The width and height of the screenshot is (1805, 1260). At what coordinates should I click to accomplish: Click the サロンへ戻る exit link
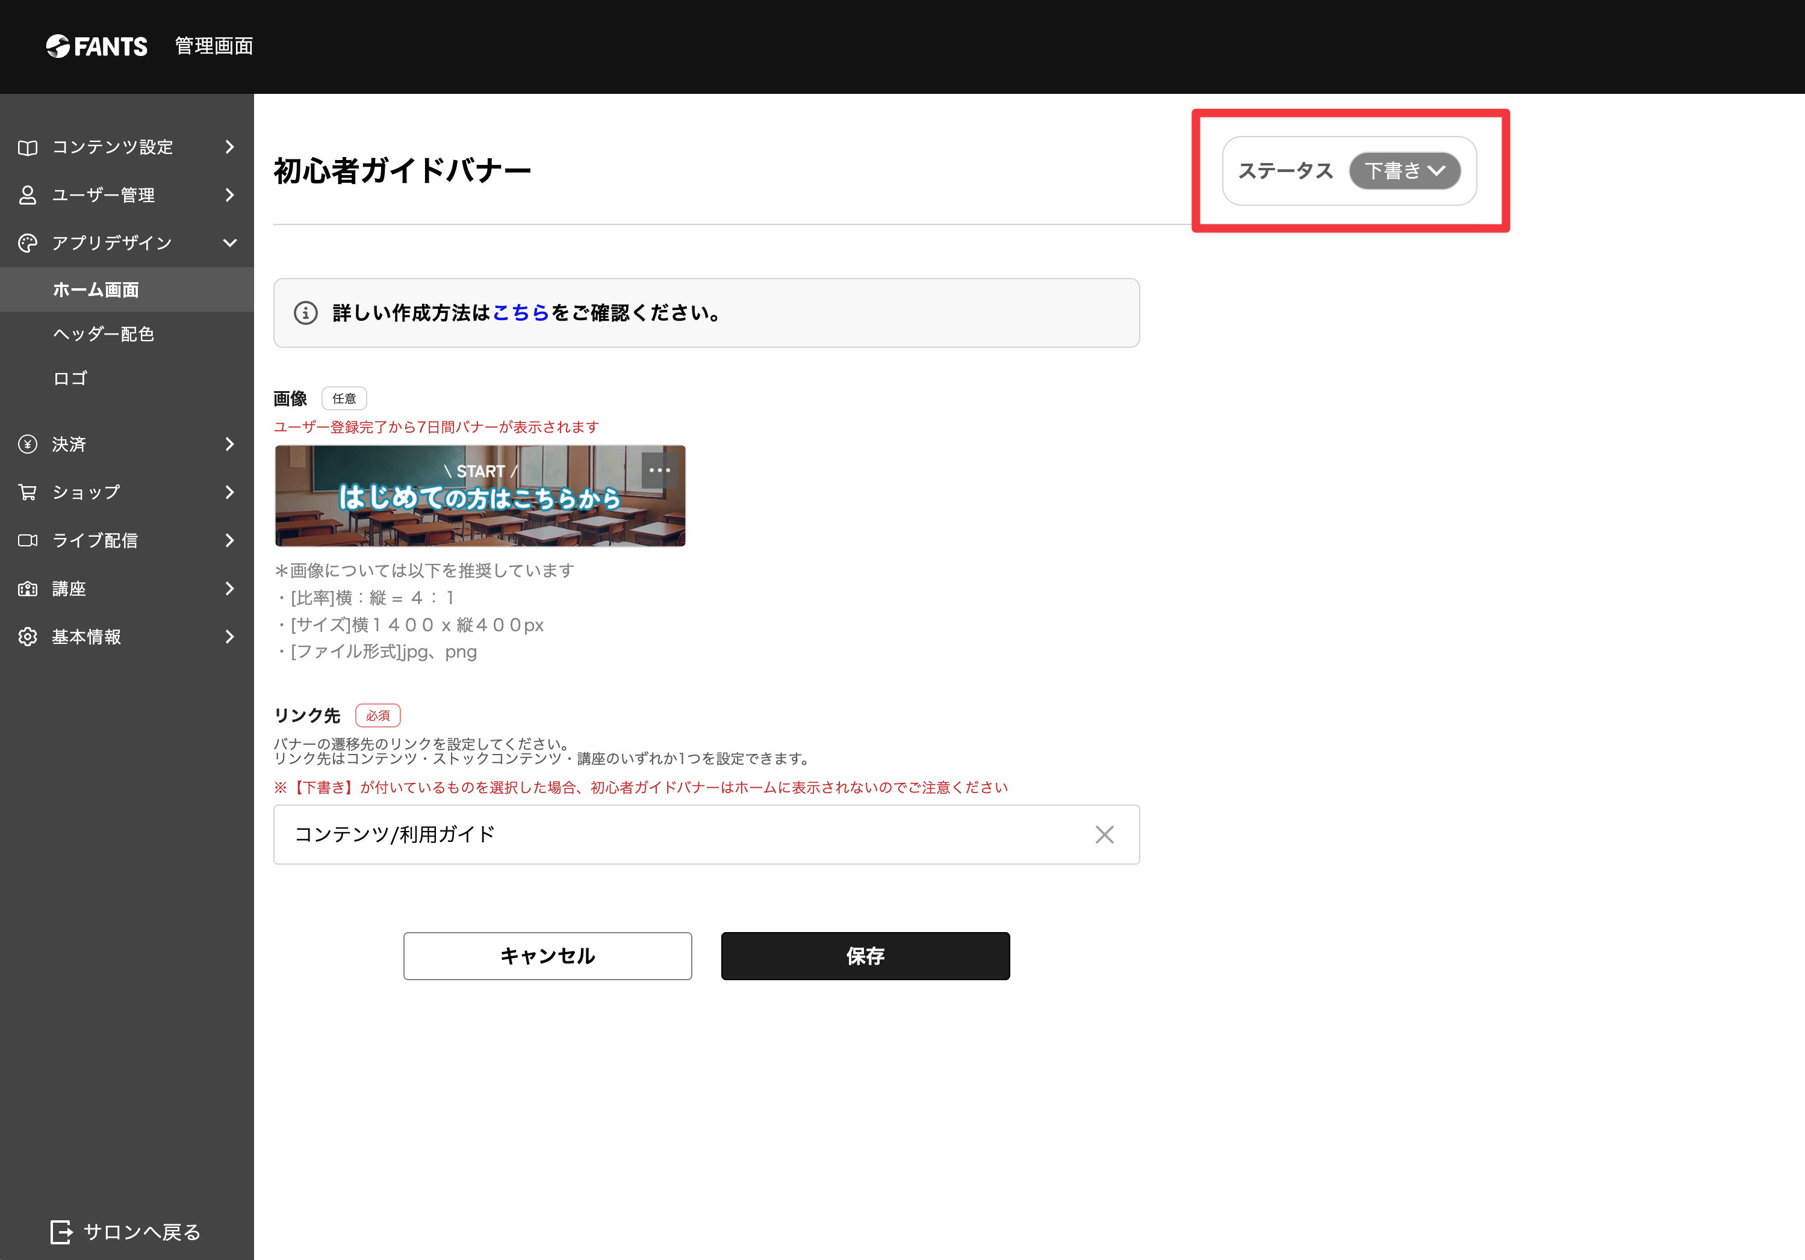pos(126,1232)
